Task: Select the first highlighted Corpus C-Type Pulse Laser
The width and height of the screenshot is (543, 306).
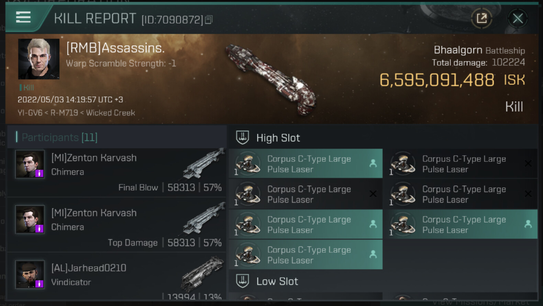Action: (x=306, y=164)
